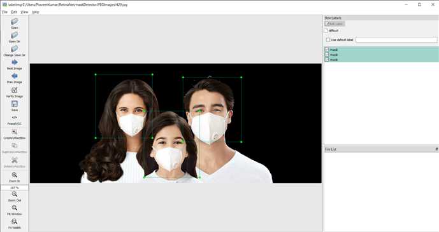This screenshot has width=439, height=232.
Task: Switch the PascalVOC annotation format
Action: coord(15,118)
